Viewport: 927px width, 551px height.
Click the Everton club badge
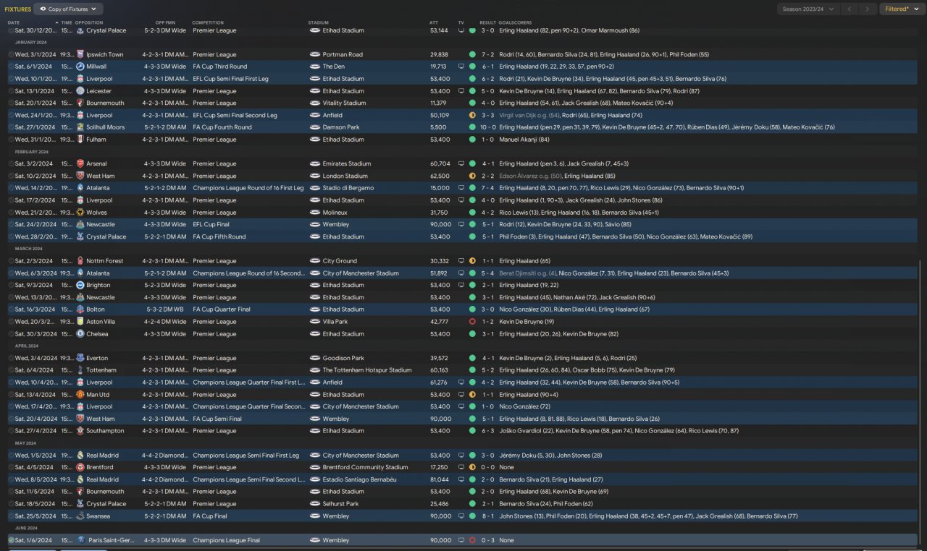tap(80, 358)
